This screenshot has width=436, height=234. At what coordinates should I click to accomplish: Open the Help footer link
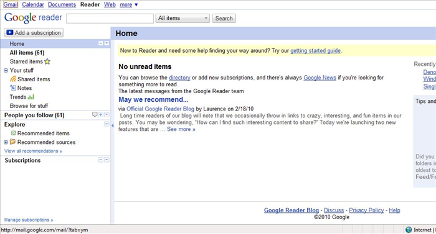pos(394,210)
